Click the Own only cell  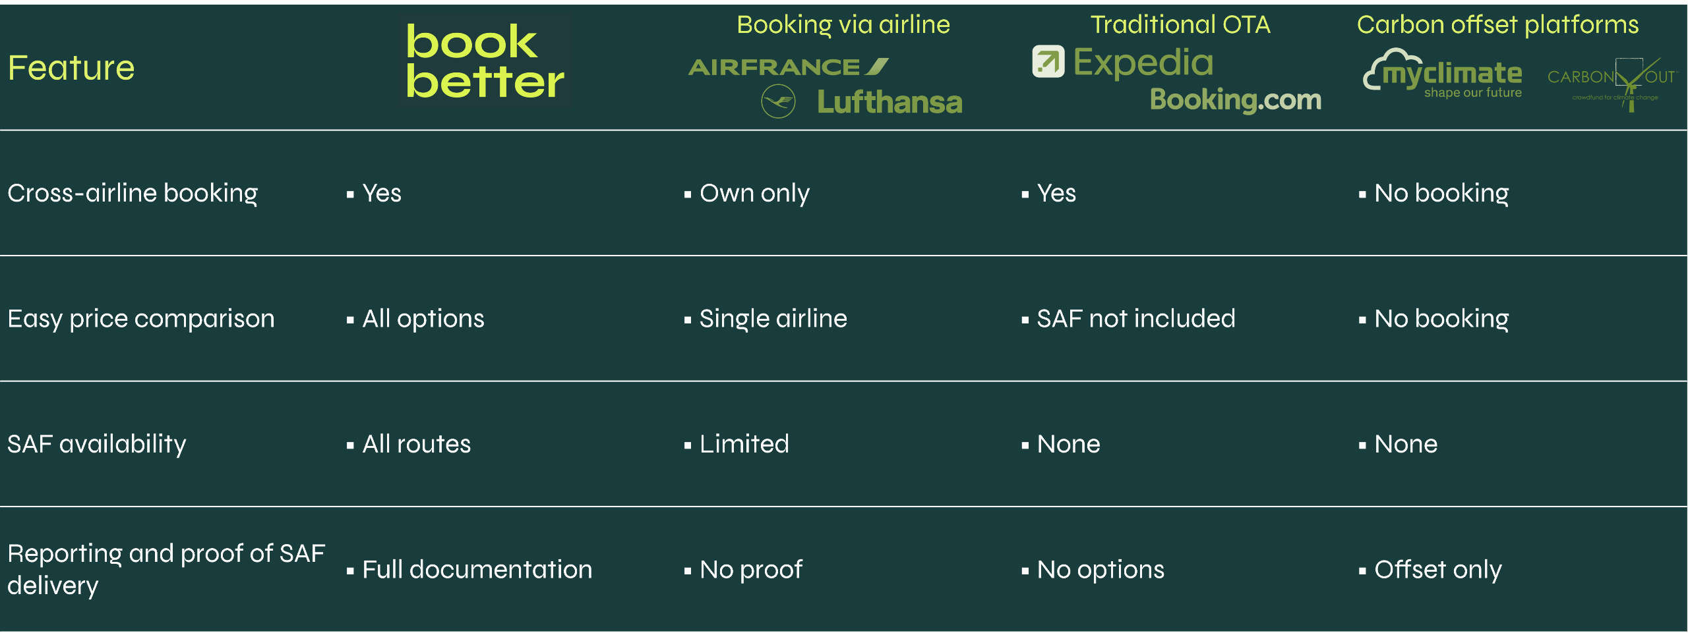(754, 193)
